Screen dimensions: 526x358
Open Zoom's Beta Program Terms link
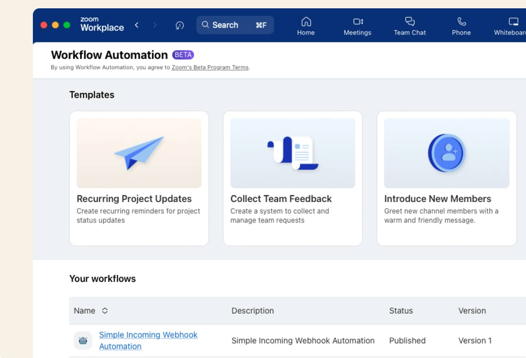click(210, 67)
